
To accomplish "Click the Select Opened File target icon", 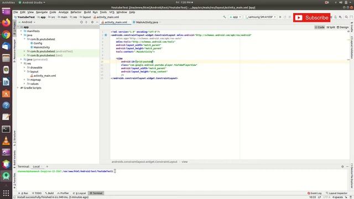I will [81, 22].
